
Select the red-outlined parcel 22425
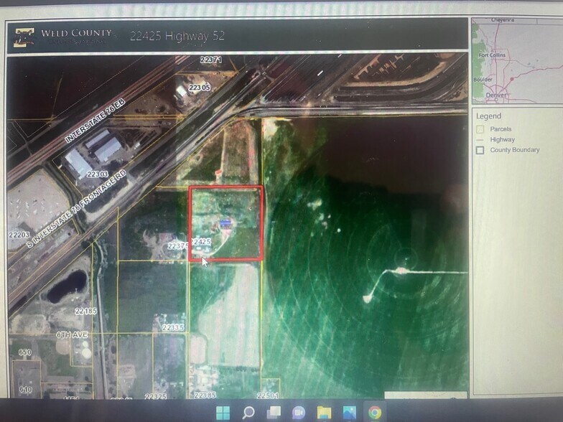click(x=226, y=222)
